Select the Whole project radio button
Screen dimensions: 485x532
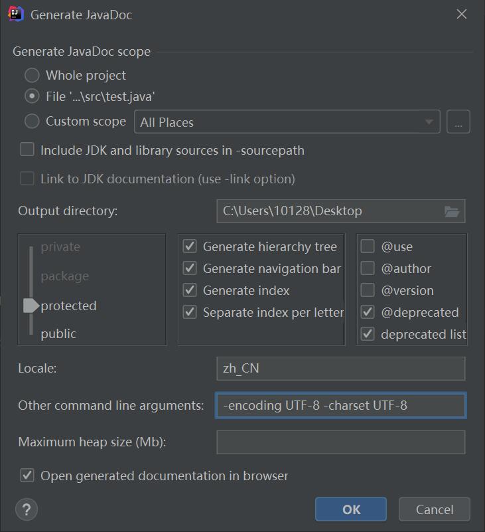coord(32,75)
